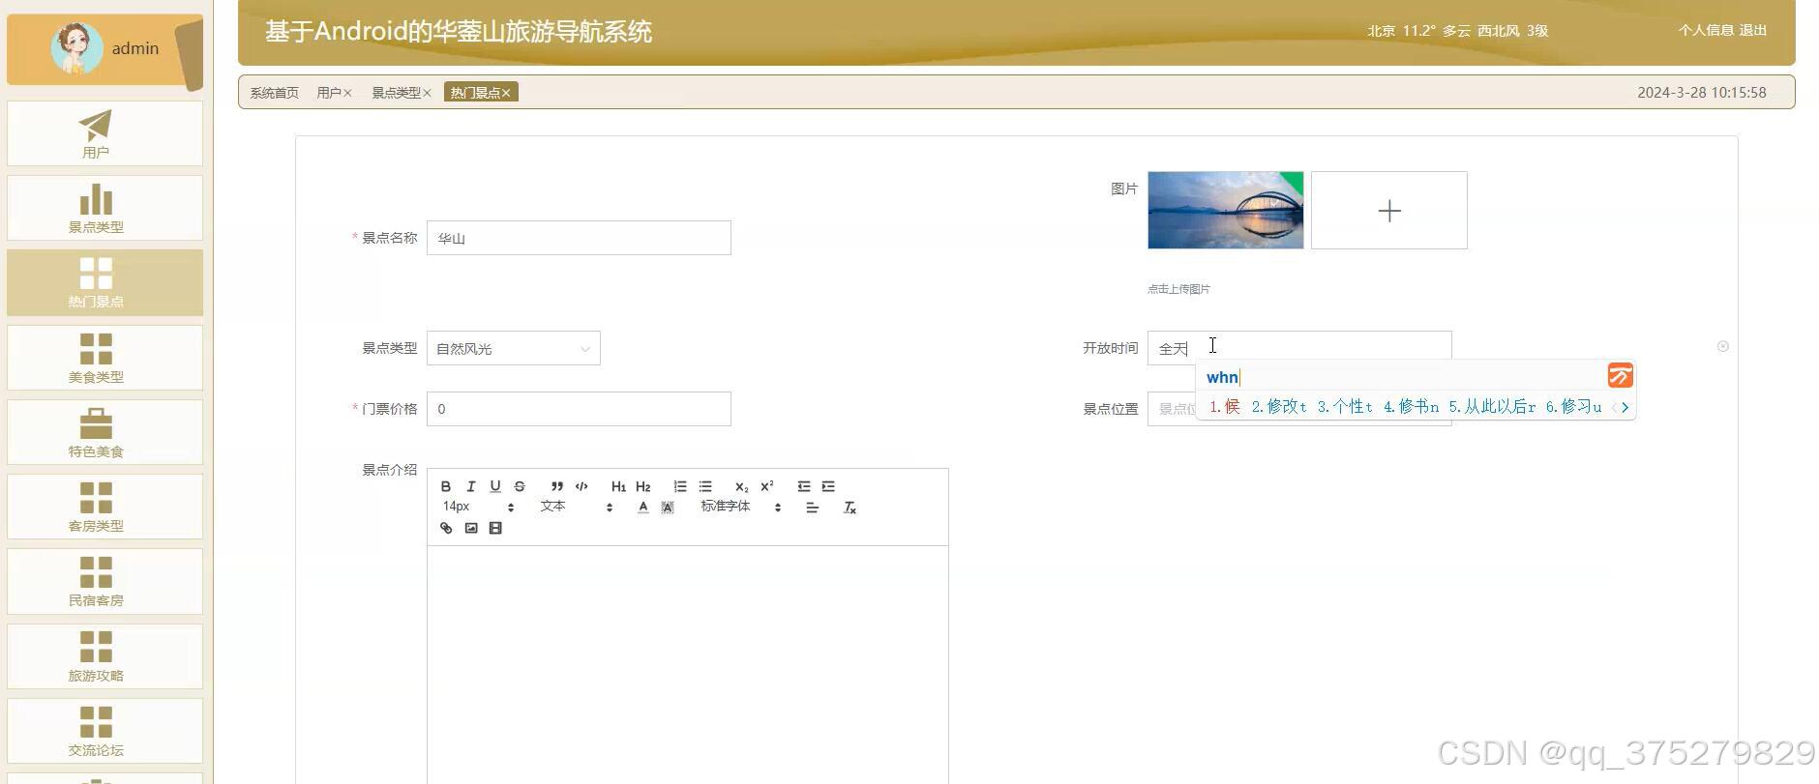Close the 用户 tab
The height and width of the screenshot is (784, 1819).
(347, 93)
